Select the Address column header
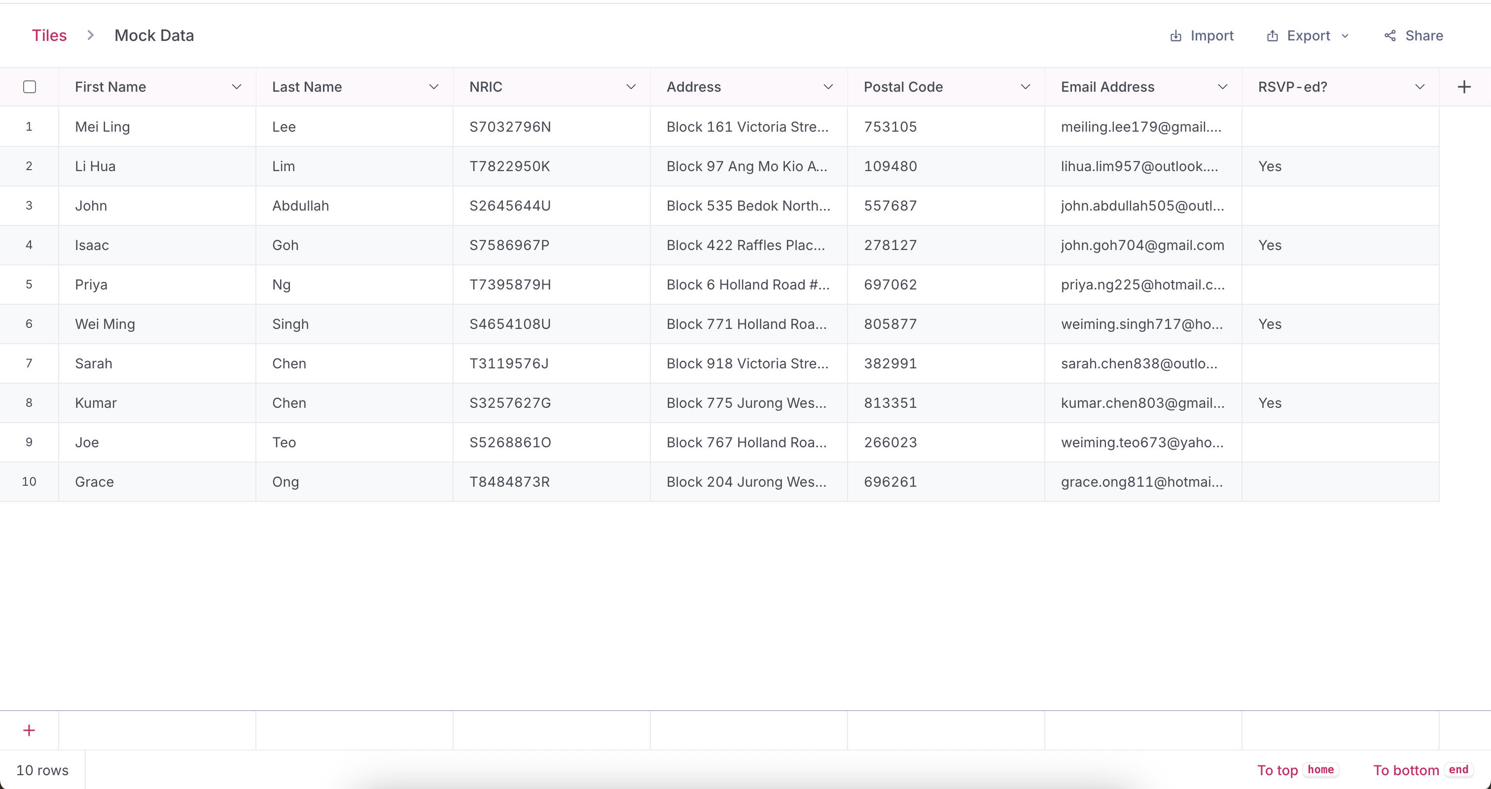 [693, 87]
